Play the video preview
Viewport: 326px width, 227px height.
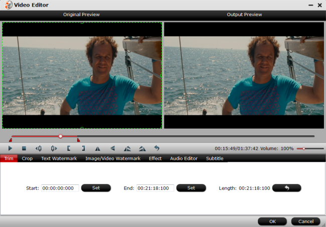point(10,148)
